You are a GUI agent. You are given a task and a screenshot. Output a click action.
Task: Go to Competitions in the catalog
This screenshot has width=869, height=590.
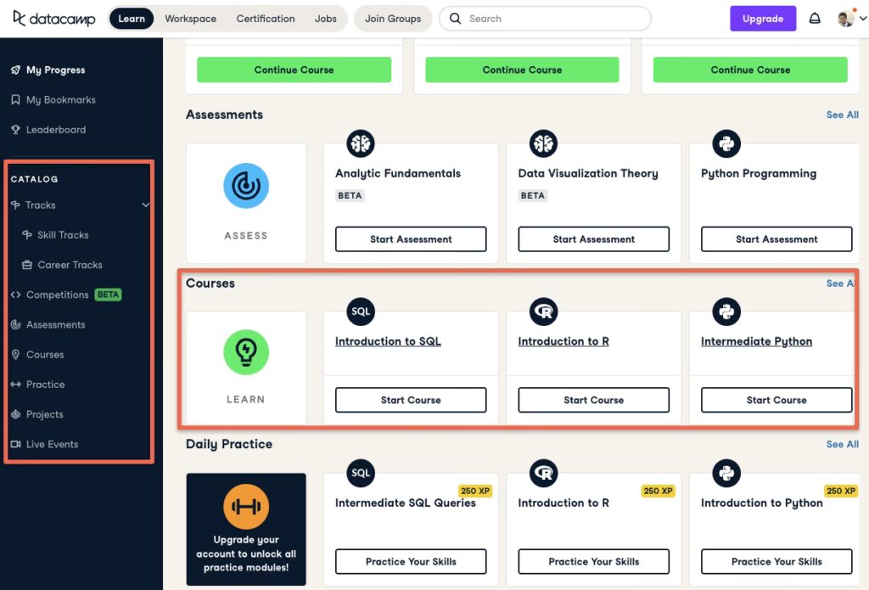57,295
